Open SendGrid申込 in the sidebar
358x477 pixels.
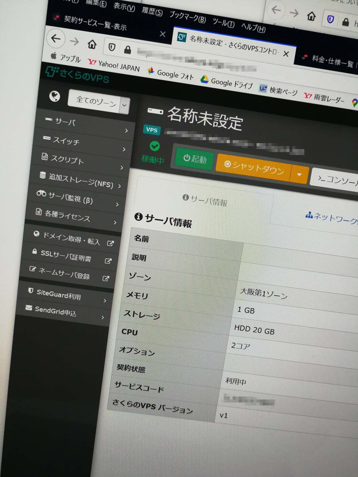62,312
